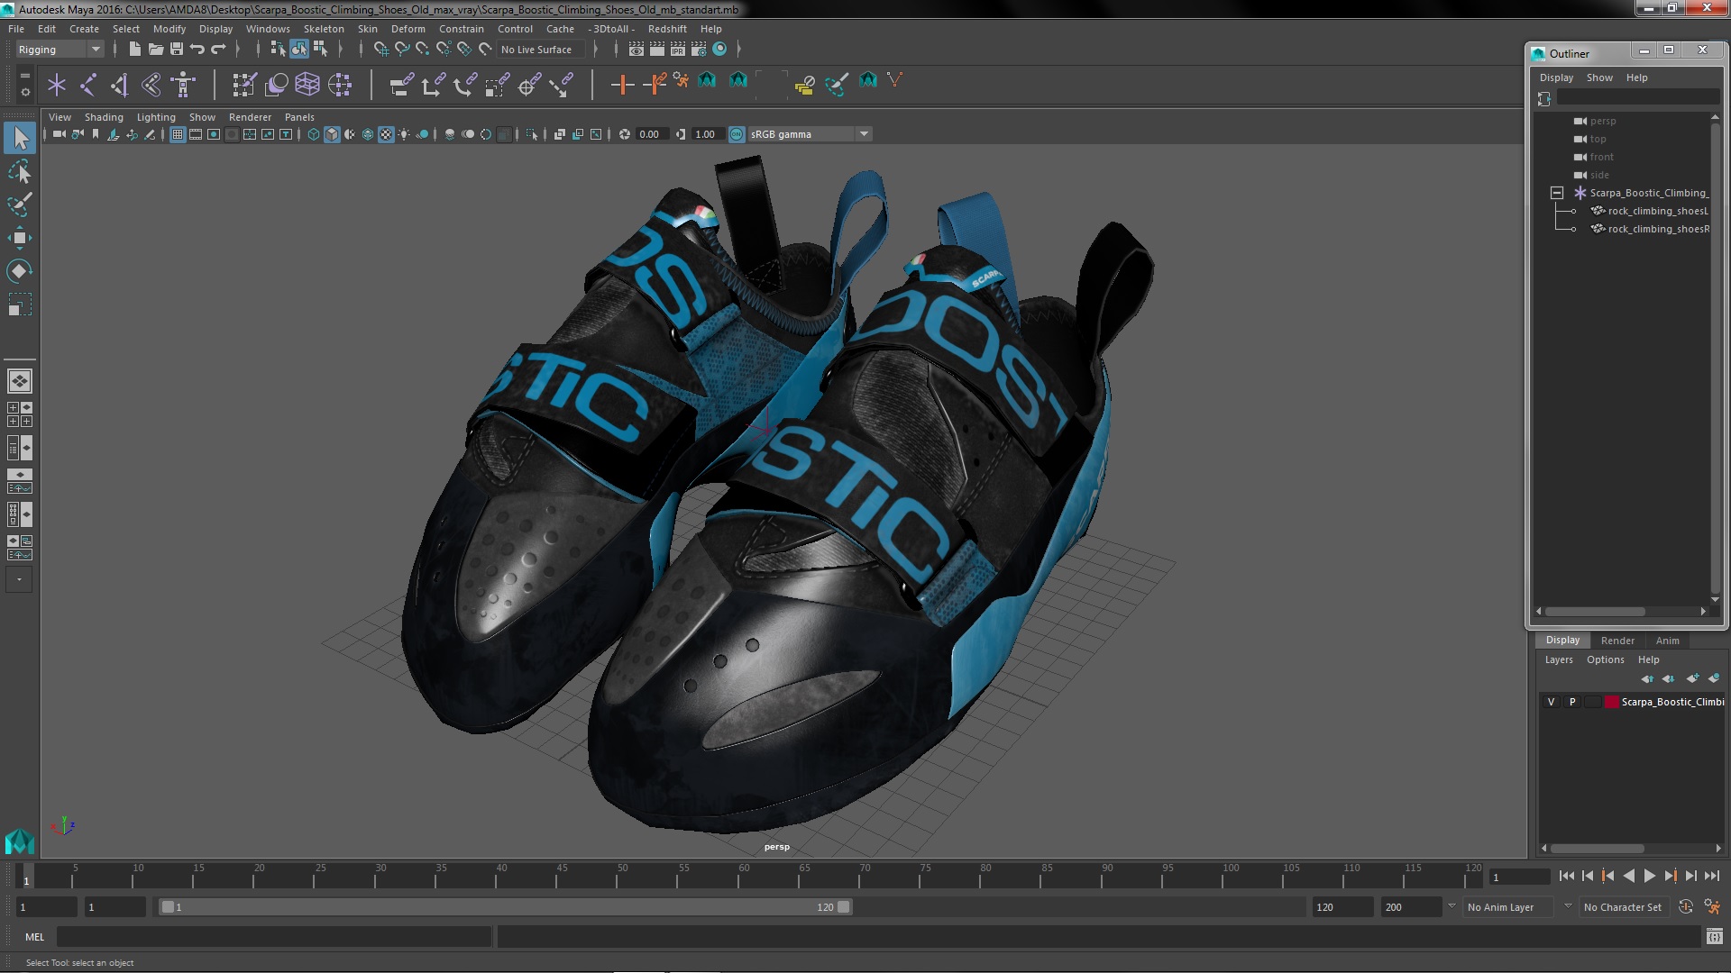
Task: Select the Create Joint tool
Action: click(88, 85)
